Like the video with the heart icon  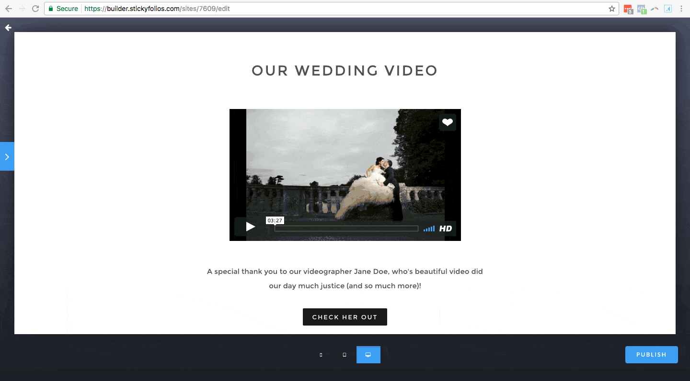click(448, 122)
